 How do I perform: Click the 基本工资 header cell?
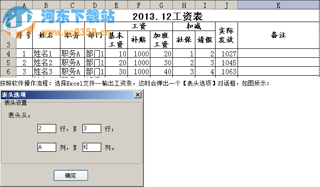point(116,39)
